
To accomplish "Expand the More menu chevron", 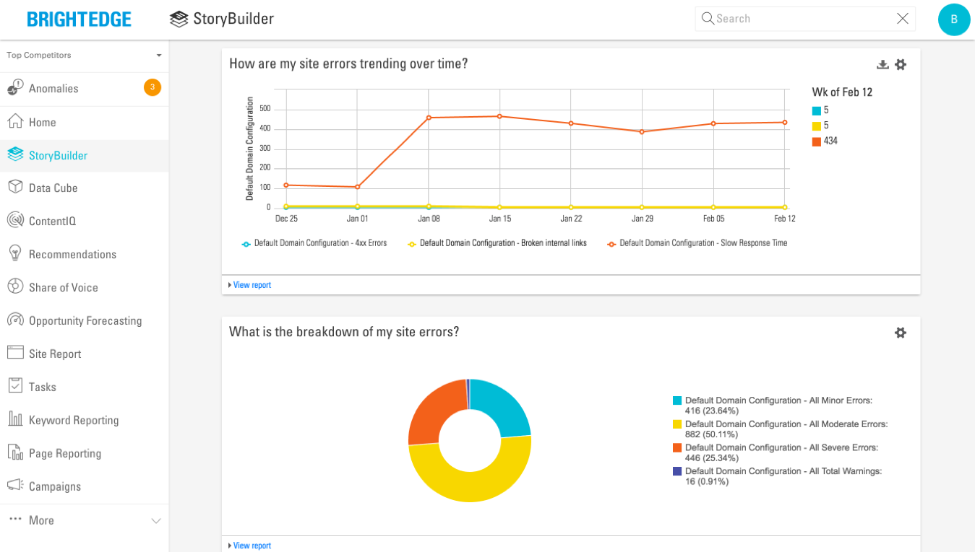I will coord(155,521).
